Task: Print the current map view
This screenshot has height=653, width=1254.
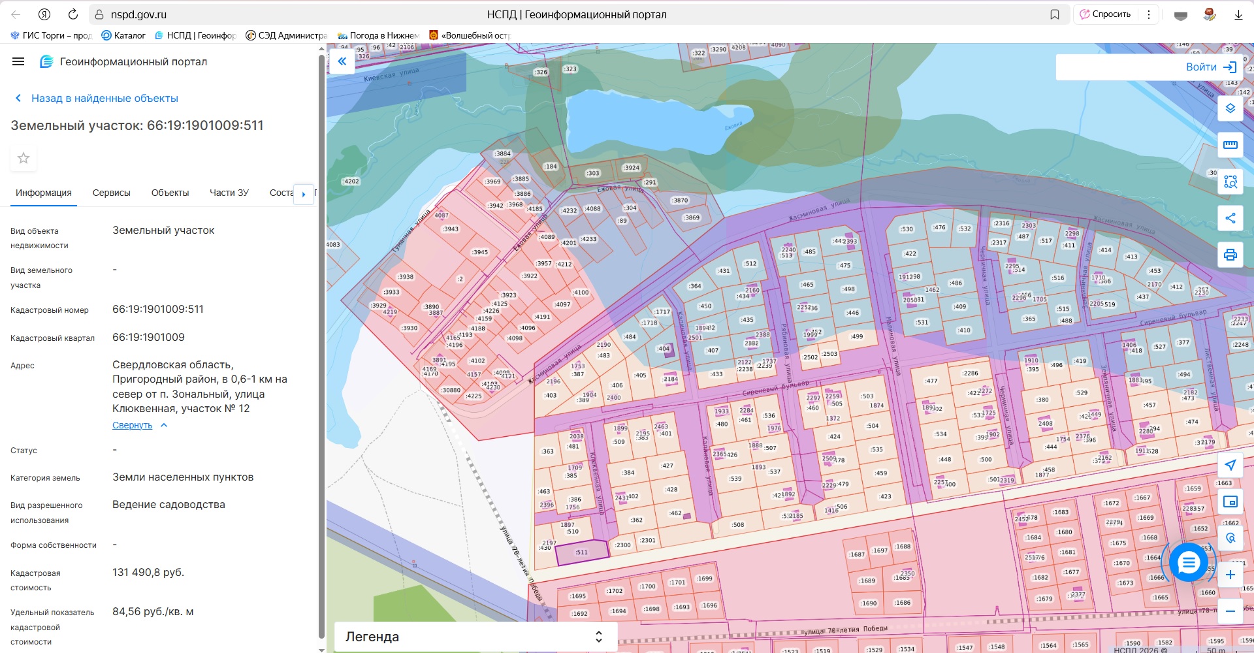Action: [1230, 255]
